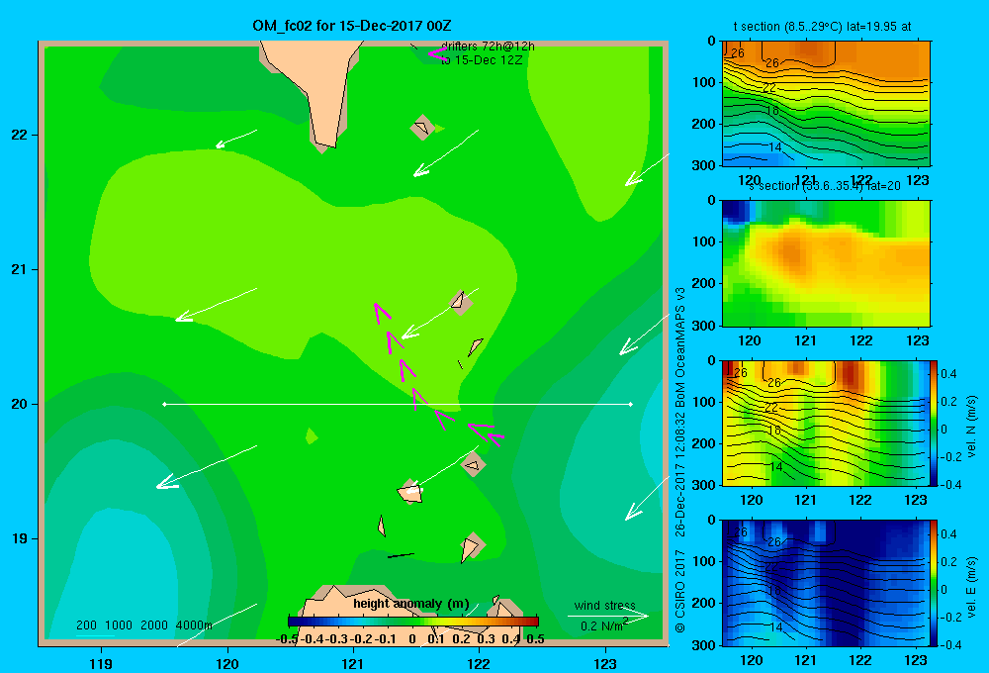Click the '4000m' depth contour legend entry
The image size is (989, 673).
(194, 625)
